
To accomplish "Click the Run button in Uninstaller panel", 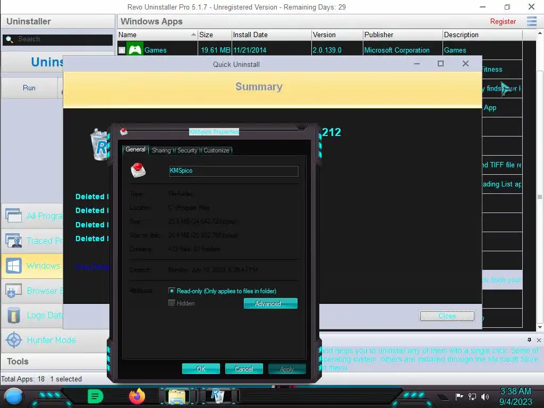I will pos(29,88).
